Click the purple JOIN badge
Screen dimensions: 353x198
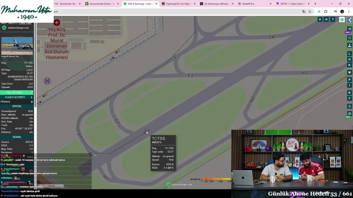coord(348,32)
